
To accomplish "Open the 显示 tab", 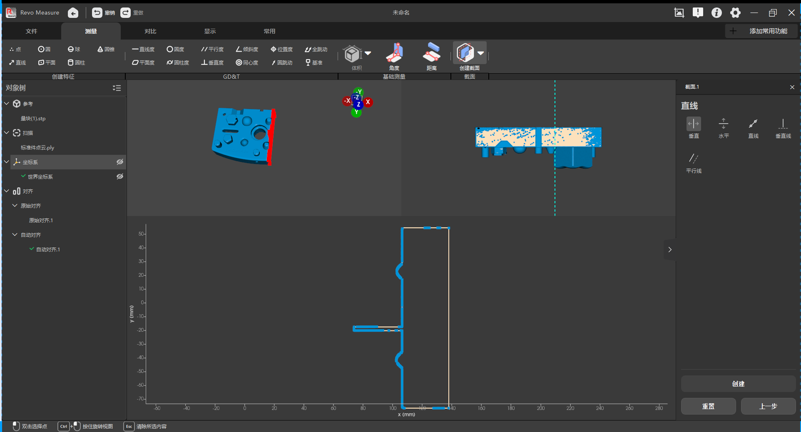I will coord(210,31).
